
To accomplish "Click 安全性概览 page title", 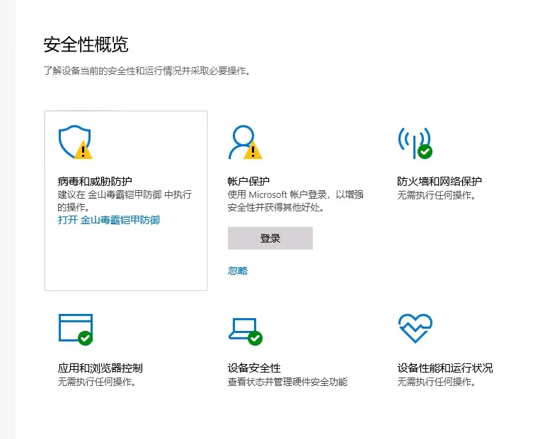I will click(x=86, y=45).
